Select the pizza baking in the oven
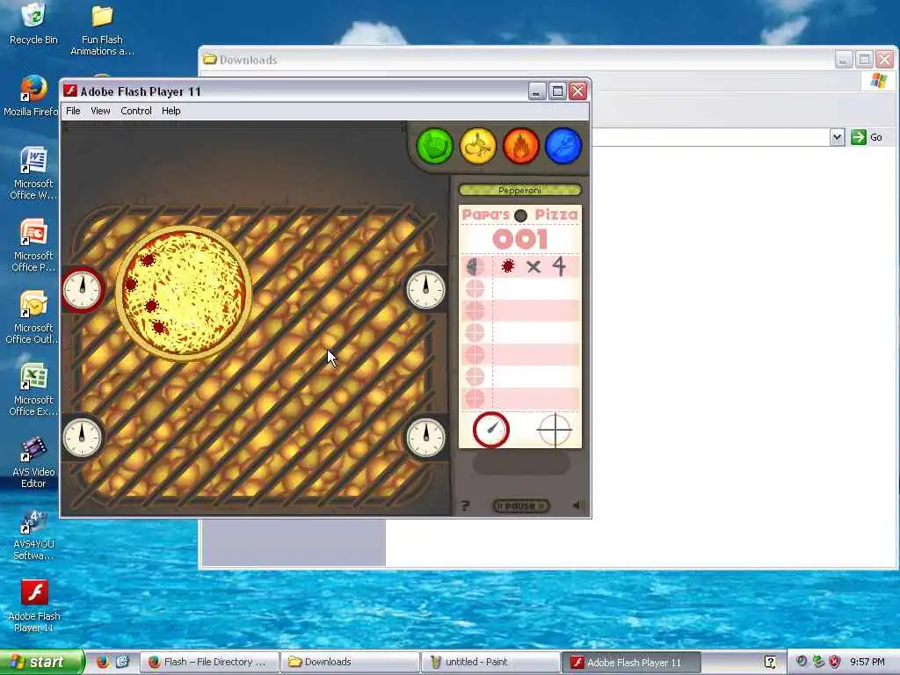The image size is (900, 675). tap(184, 293)
